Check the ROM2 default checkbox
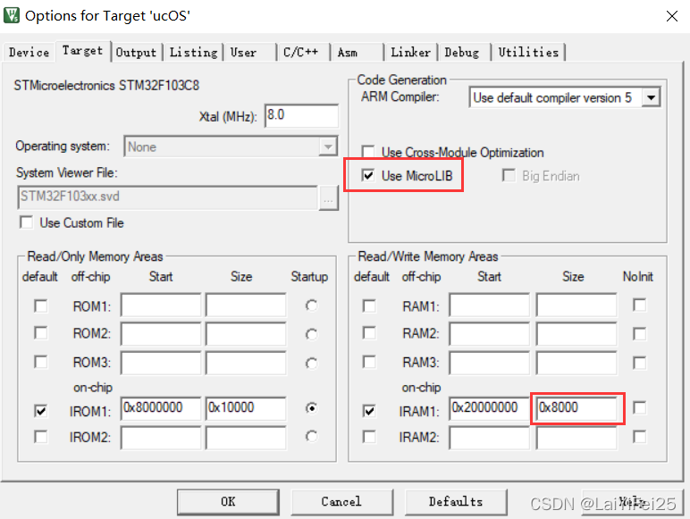This screenshot has width=690, height=519. [x=41, y=333]
